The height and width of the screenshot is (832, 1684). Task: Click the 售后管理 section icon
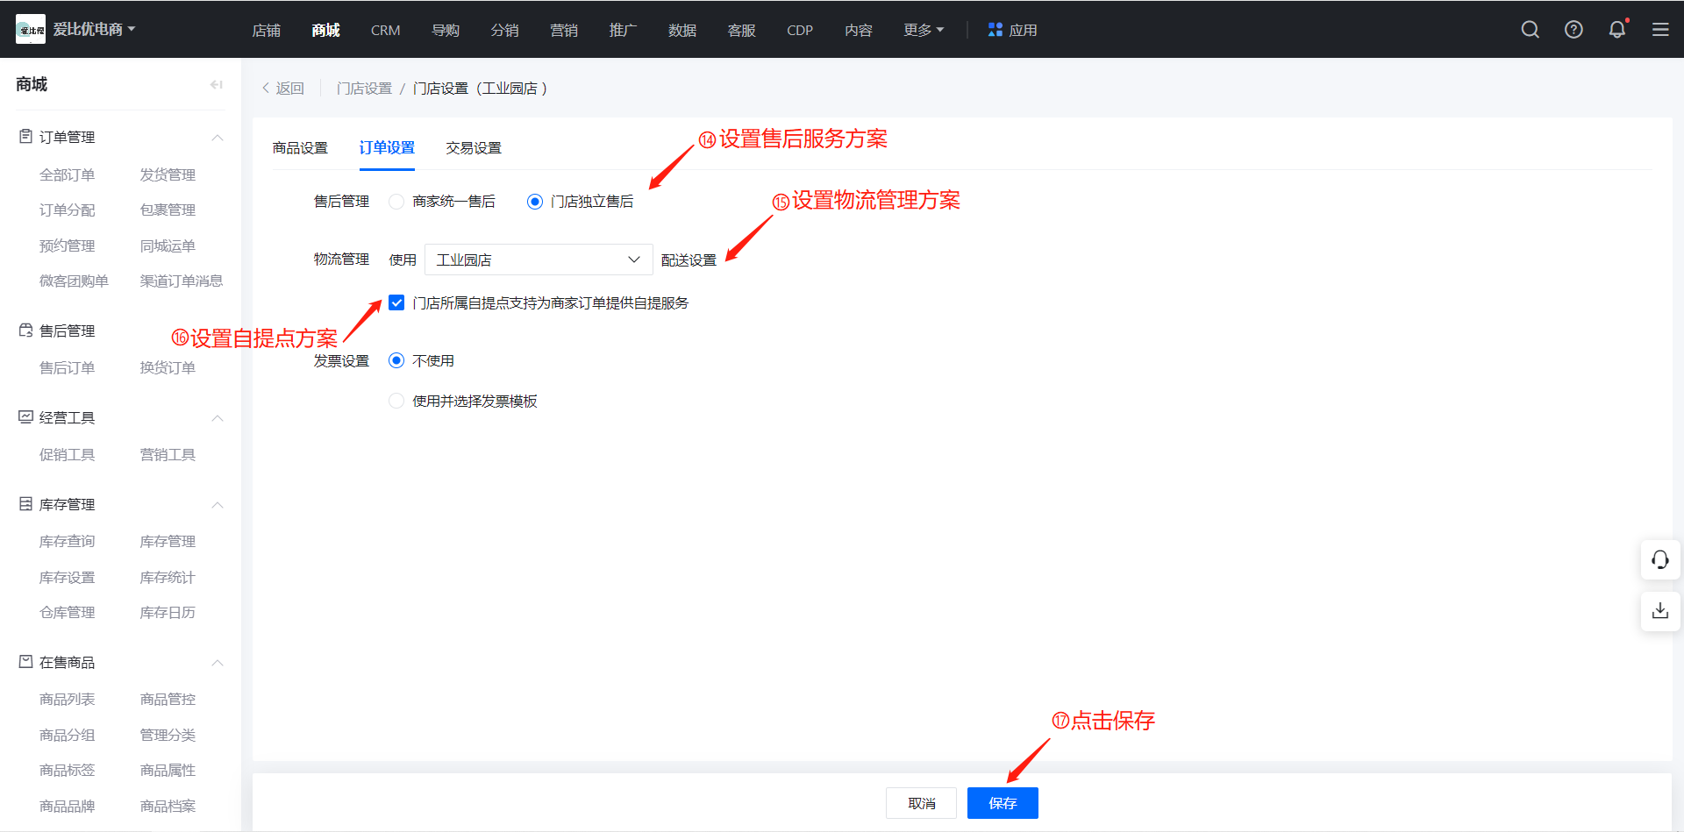click(x=26, y=331)
